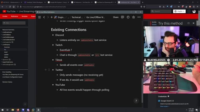This screenshot has width=200, height=112.
Task: Click Show scopes under OAuth
Action: coord(165,106)
